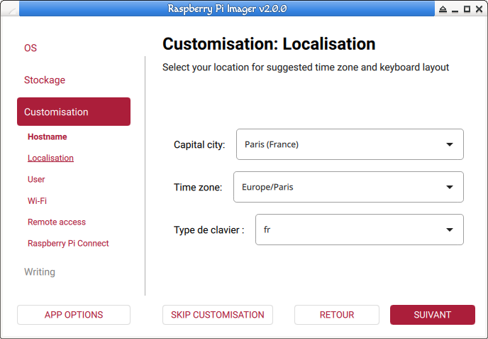Click the Raspberry Pi Imager v2.0.0 title bar
Viewport: 488px width, 339px height.
(x=227, y=9)
